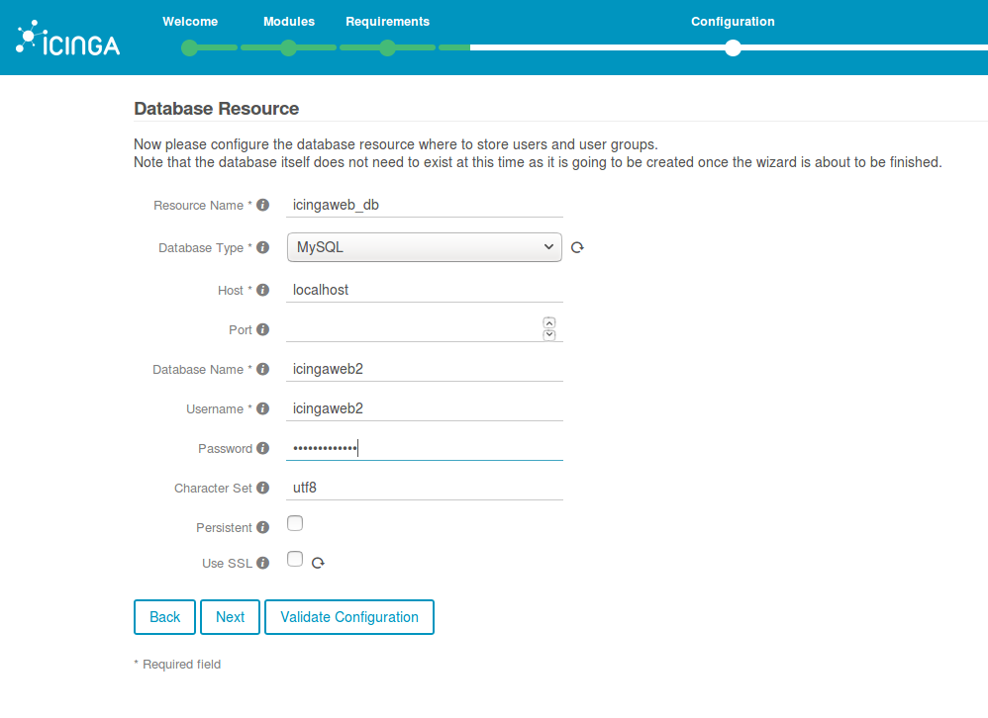Click the Required field note
Screen dimensions: 988x718
[x=177, y=665]
